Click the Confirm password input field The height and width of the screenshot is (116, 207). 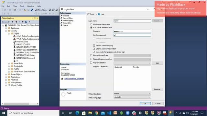[x=132, y=35]
